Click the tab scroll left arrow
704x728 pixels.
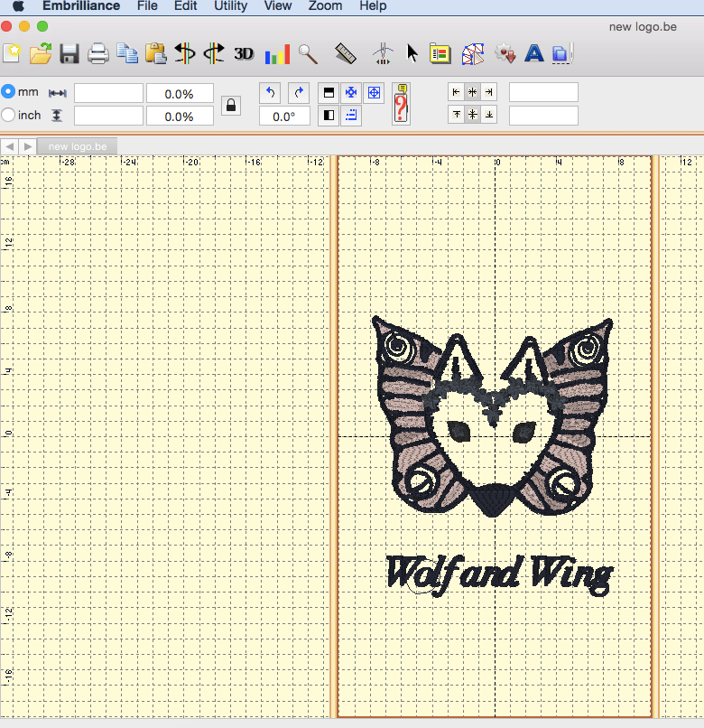(10, 146)
